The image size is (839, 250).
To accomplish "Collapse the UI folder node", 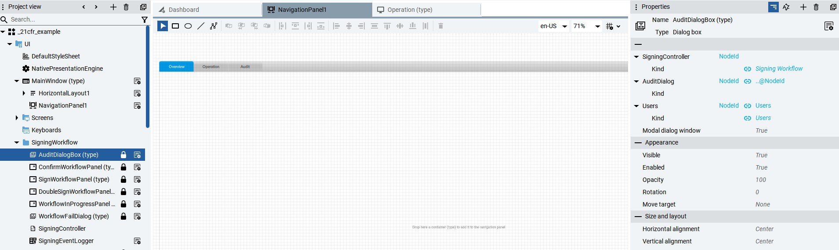I will pyautogui.click(x=10, y=44).
